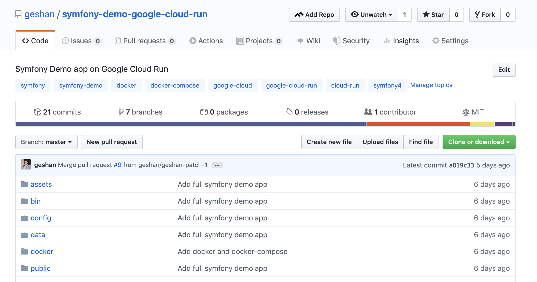The height and width of the screenshot is (282, 537).
Task: Click the releases tag icon
Action: point(289,112)
